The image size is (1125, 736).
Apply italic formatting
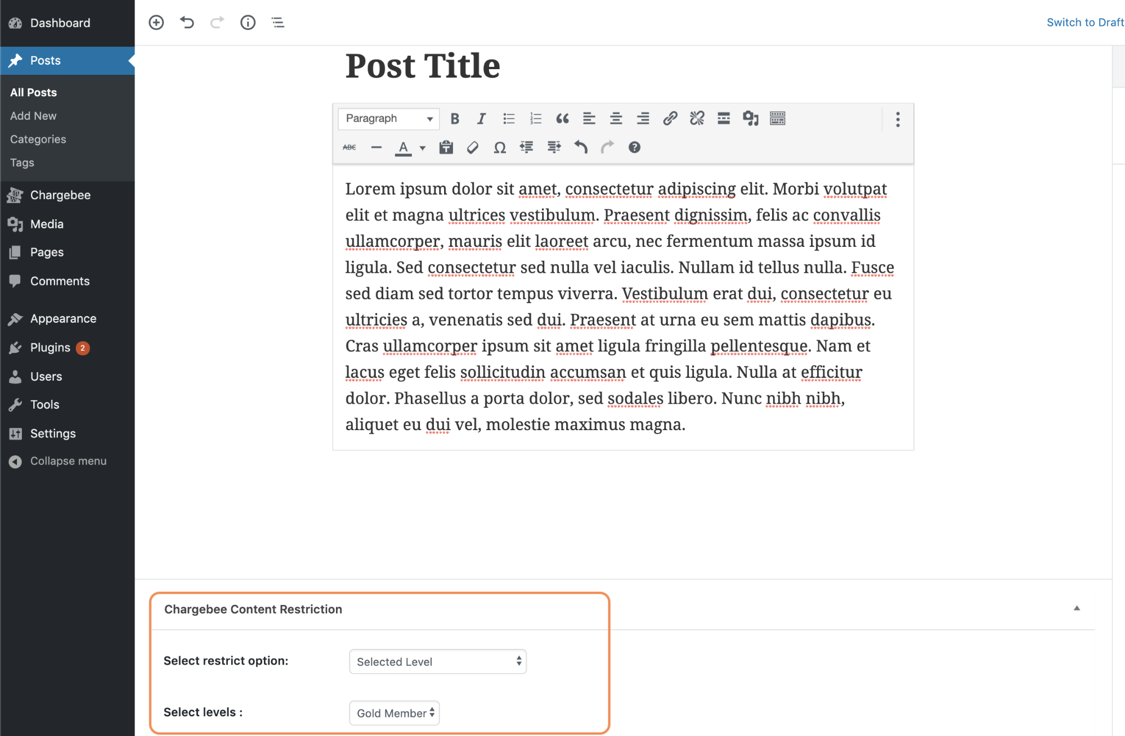click(481, 119)
